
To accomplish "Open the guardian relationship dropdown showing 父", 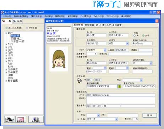I will point(151,63).
